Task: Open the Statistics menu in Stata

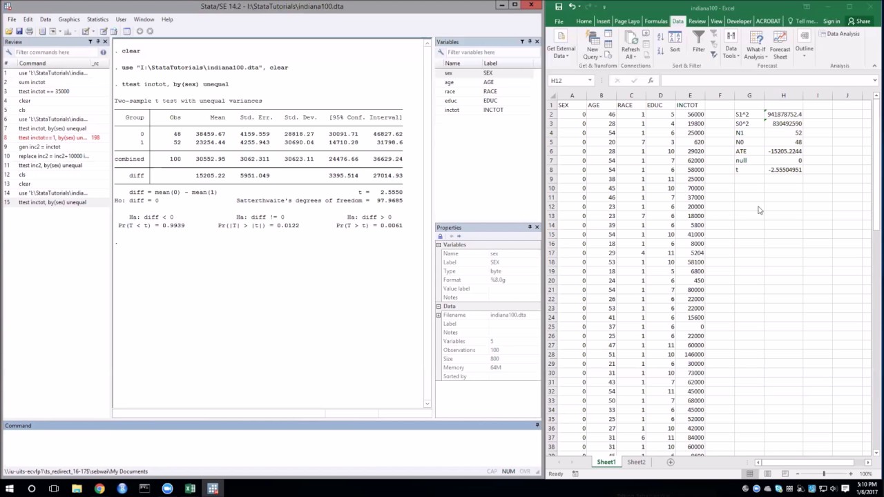Action: [97, 19]
